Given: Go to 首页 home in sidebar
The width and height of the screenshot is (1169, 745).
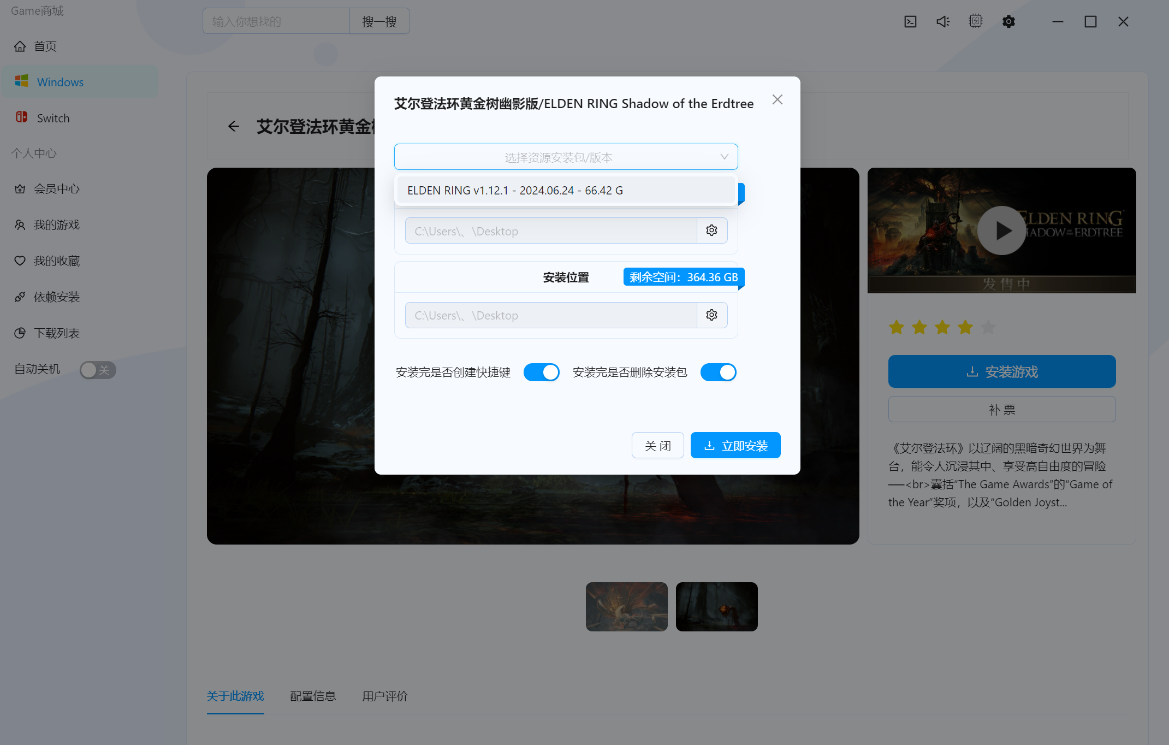Looking at the screenshot, I should (x=80, y=46).
